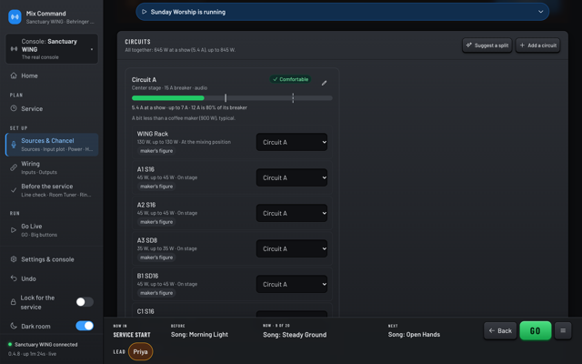Click the Circuit A heading
Screen dimensions: 582x364
[144, 79]
